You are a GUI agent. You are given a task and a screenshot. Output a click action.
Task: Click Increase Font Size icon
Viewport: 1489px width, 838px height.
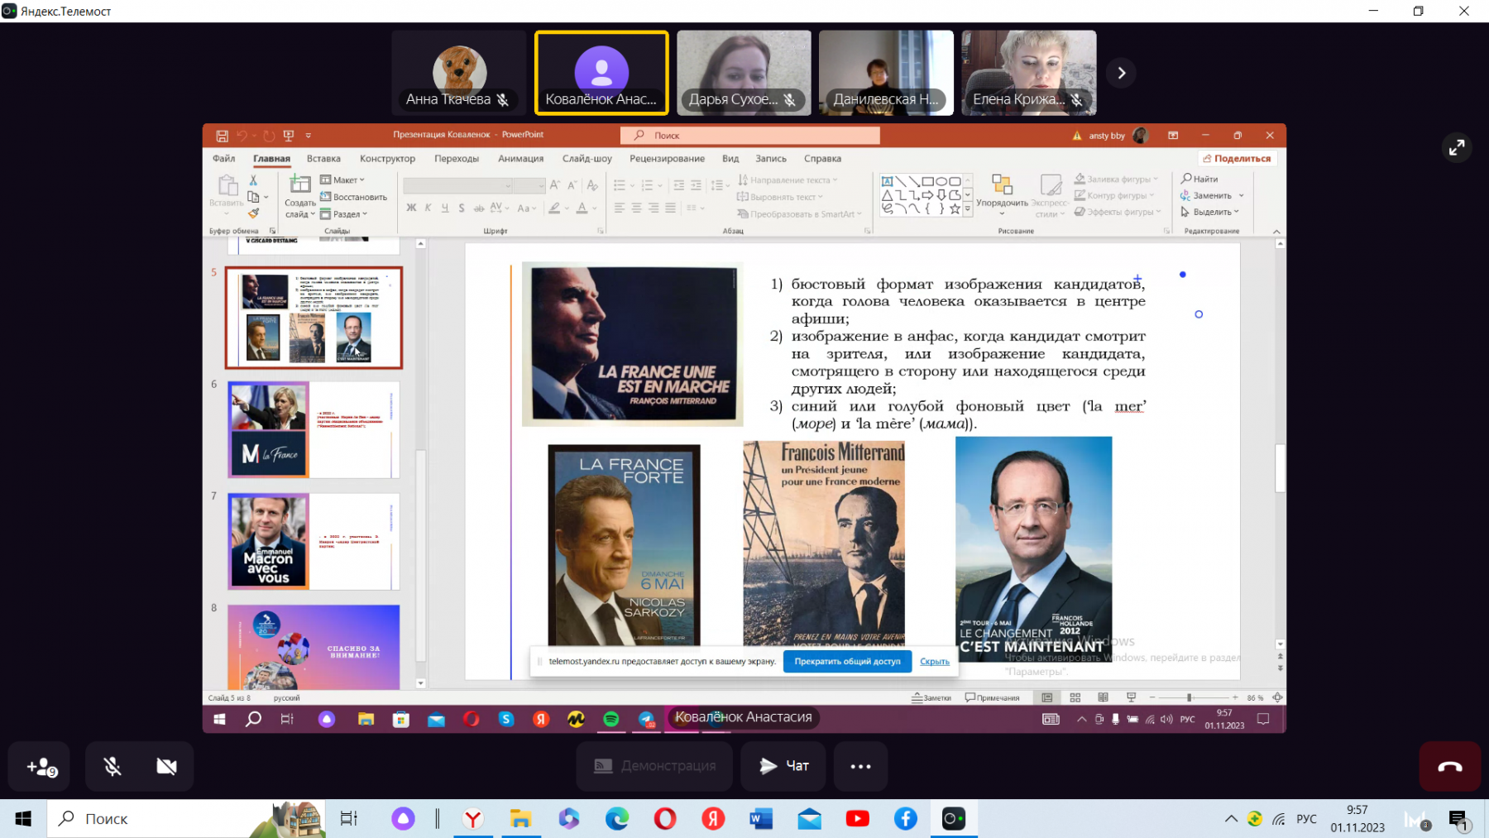click(555, 185)
